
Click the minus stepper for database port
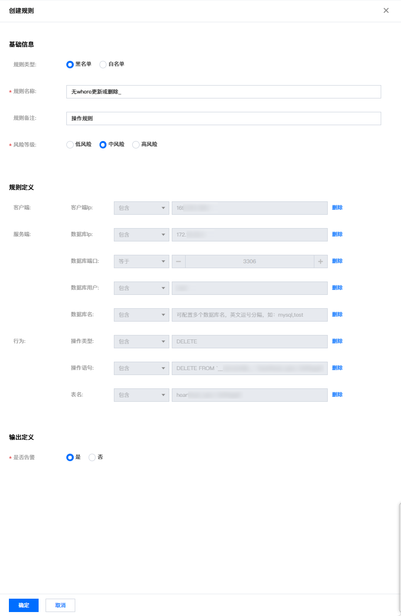click(x=179, y=261)
